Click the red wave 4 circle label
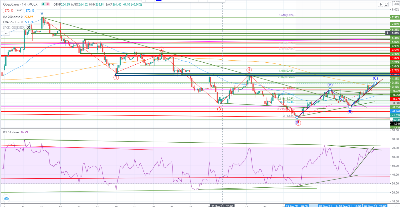This screenshot has height=207, width=400. (x=249, y=70)
